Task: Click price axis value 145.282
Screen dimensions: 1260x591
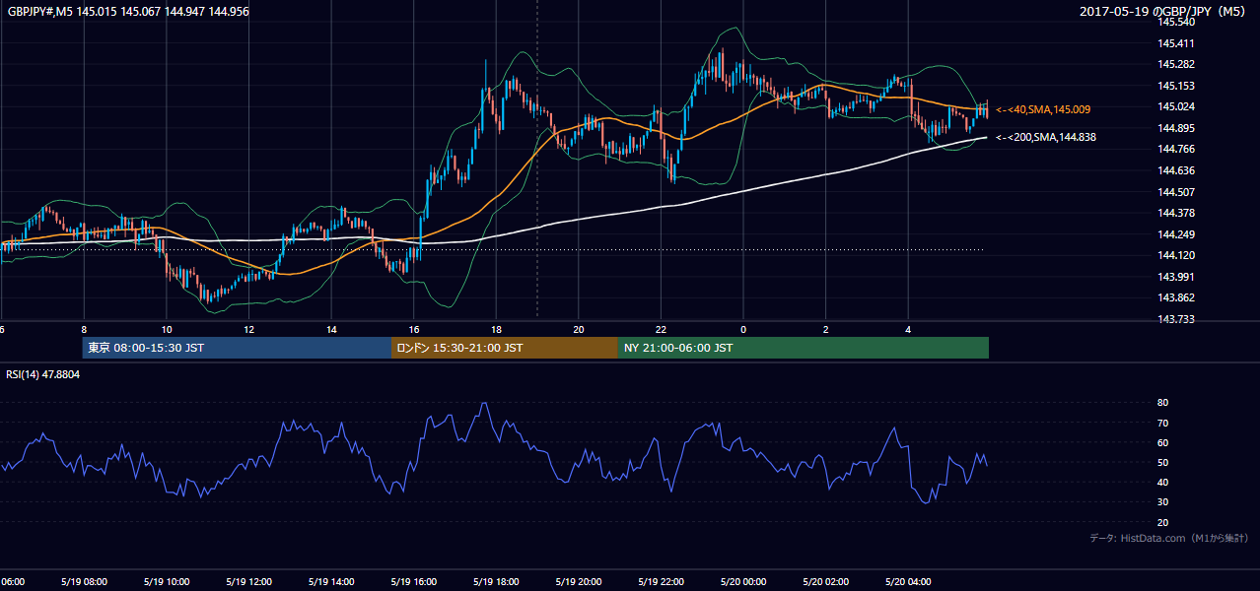Action: [1177, 64]
